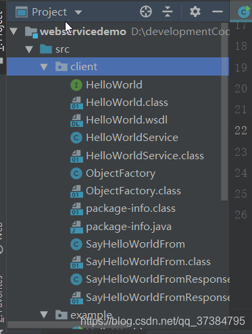
Task: Click the SayHelloWorldFrom class icon
Action: 76,244
